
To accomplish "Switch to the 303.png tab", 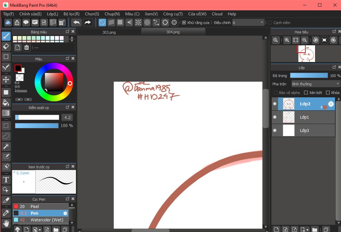I will pos(109,32).
